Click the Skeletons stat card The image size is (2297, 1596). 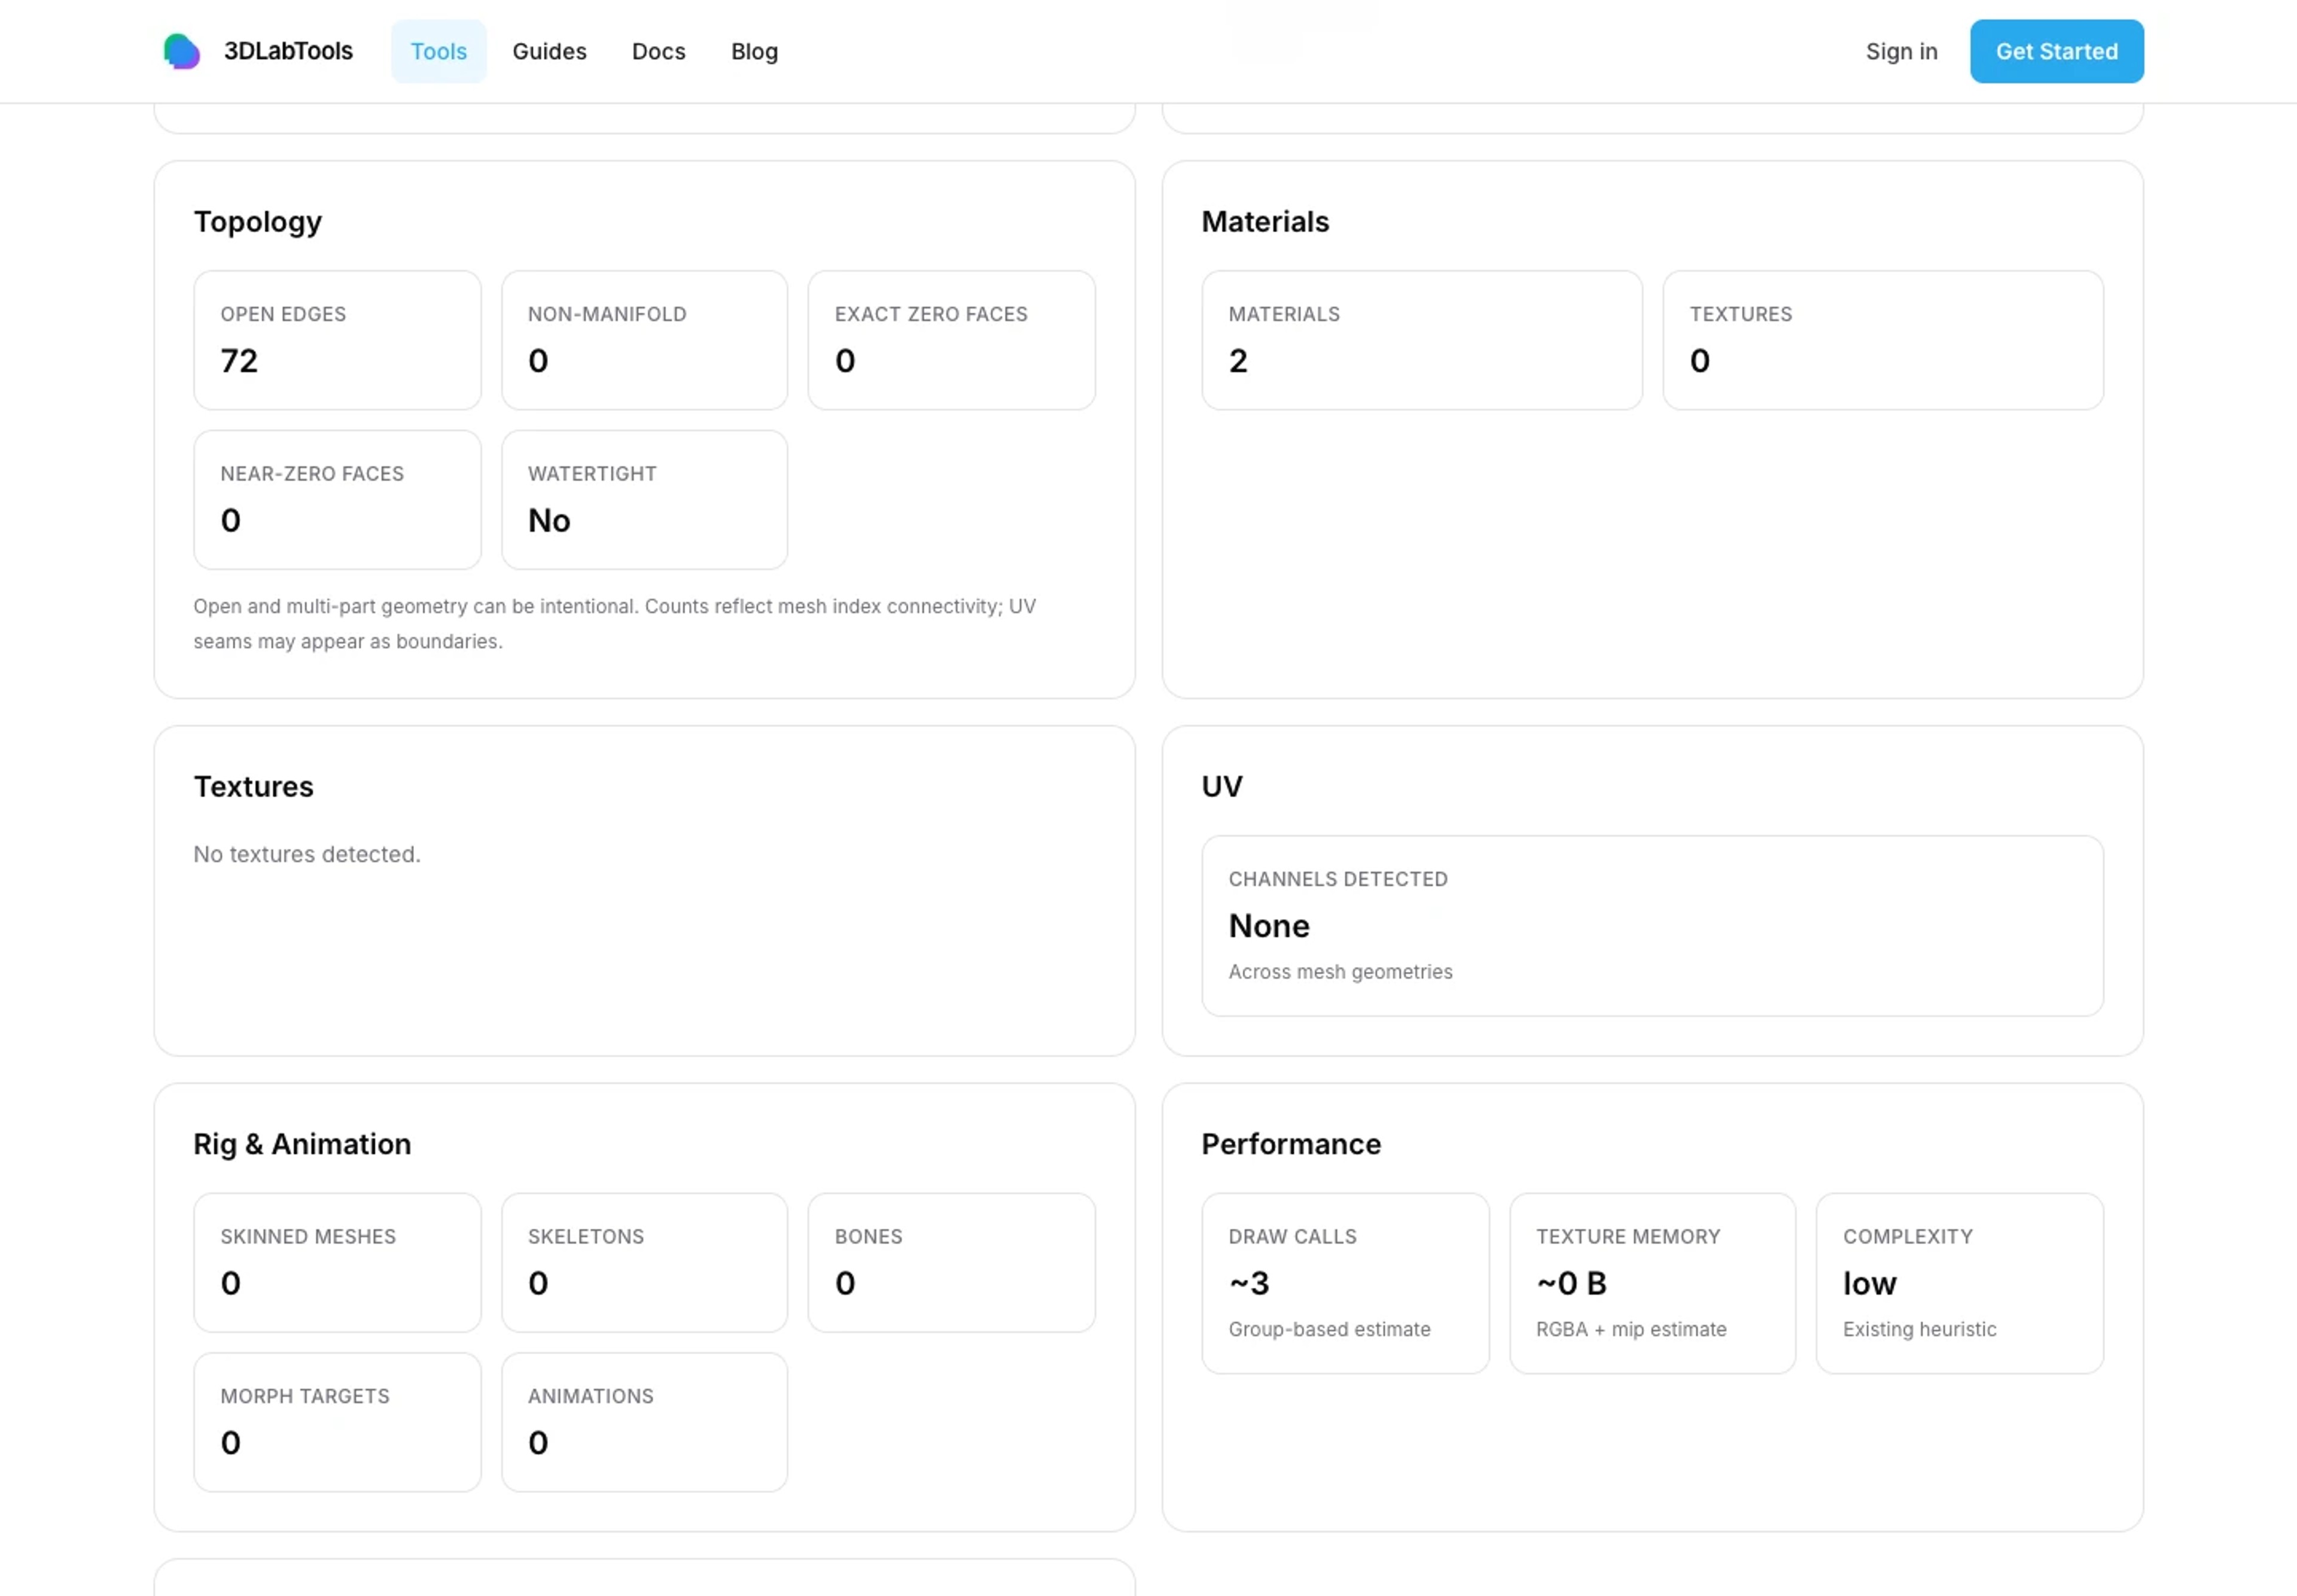coord(644,1262)
